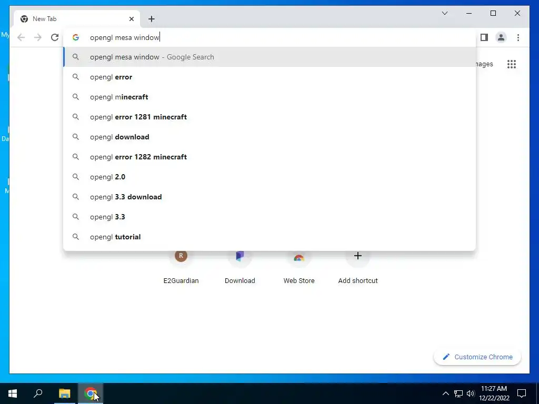This screenshot has width=539, height=404.
Task: Pick the 'opengl download' suggestion
Action: click(269, 137)
